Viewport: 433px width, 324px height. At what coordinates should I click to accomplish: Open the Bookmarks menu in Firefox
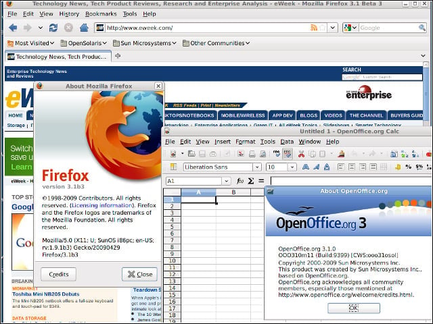pos(101,13)
